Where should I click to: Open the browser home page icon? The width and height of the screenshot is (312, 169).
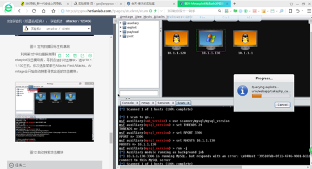click(44, 11)
